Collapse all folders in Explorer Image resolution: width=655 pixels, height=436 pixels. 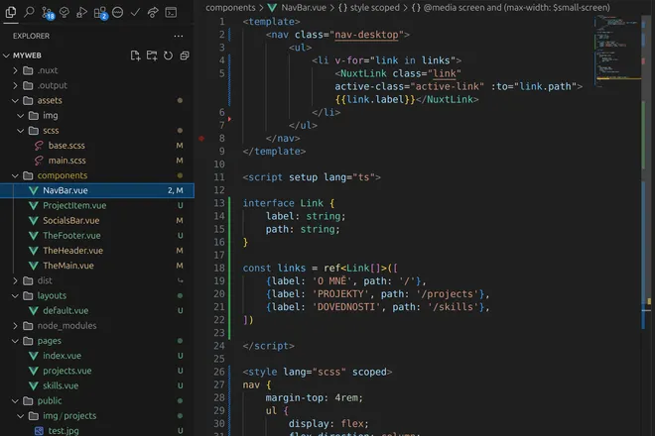tap(184, 55)
